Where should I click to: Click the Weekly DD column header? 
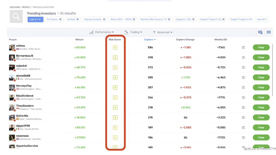(220, 39)
